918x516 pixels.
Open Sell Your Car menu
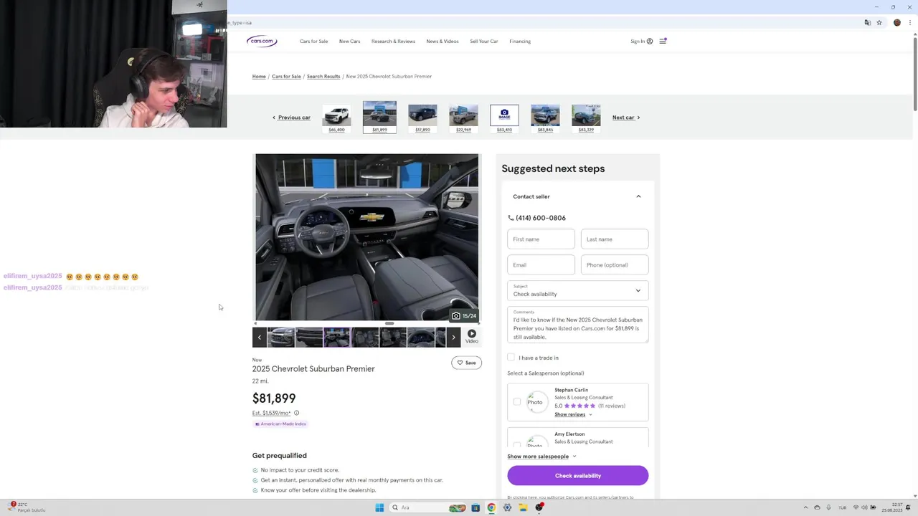pyautogui.click(x=484, y=41)
